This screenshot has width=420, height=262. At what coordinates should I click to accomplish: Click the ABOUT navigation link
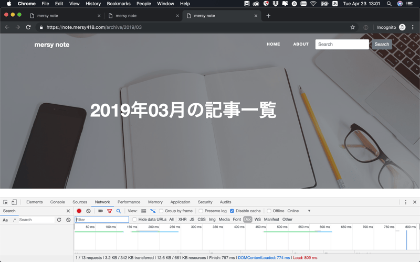[301, 45]
